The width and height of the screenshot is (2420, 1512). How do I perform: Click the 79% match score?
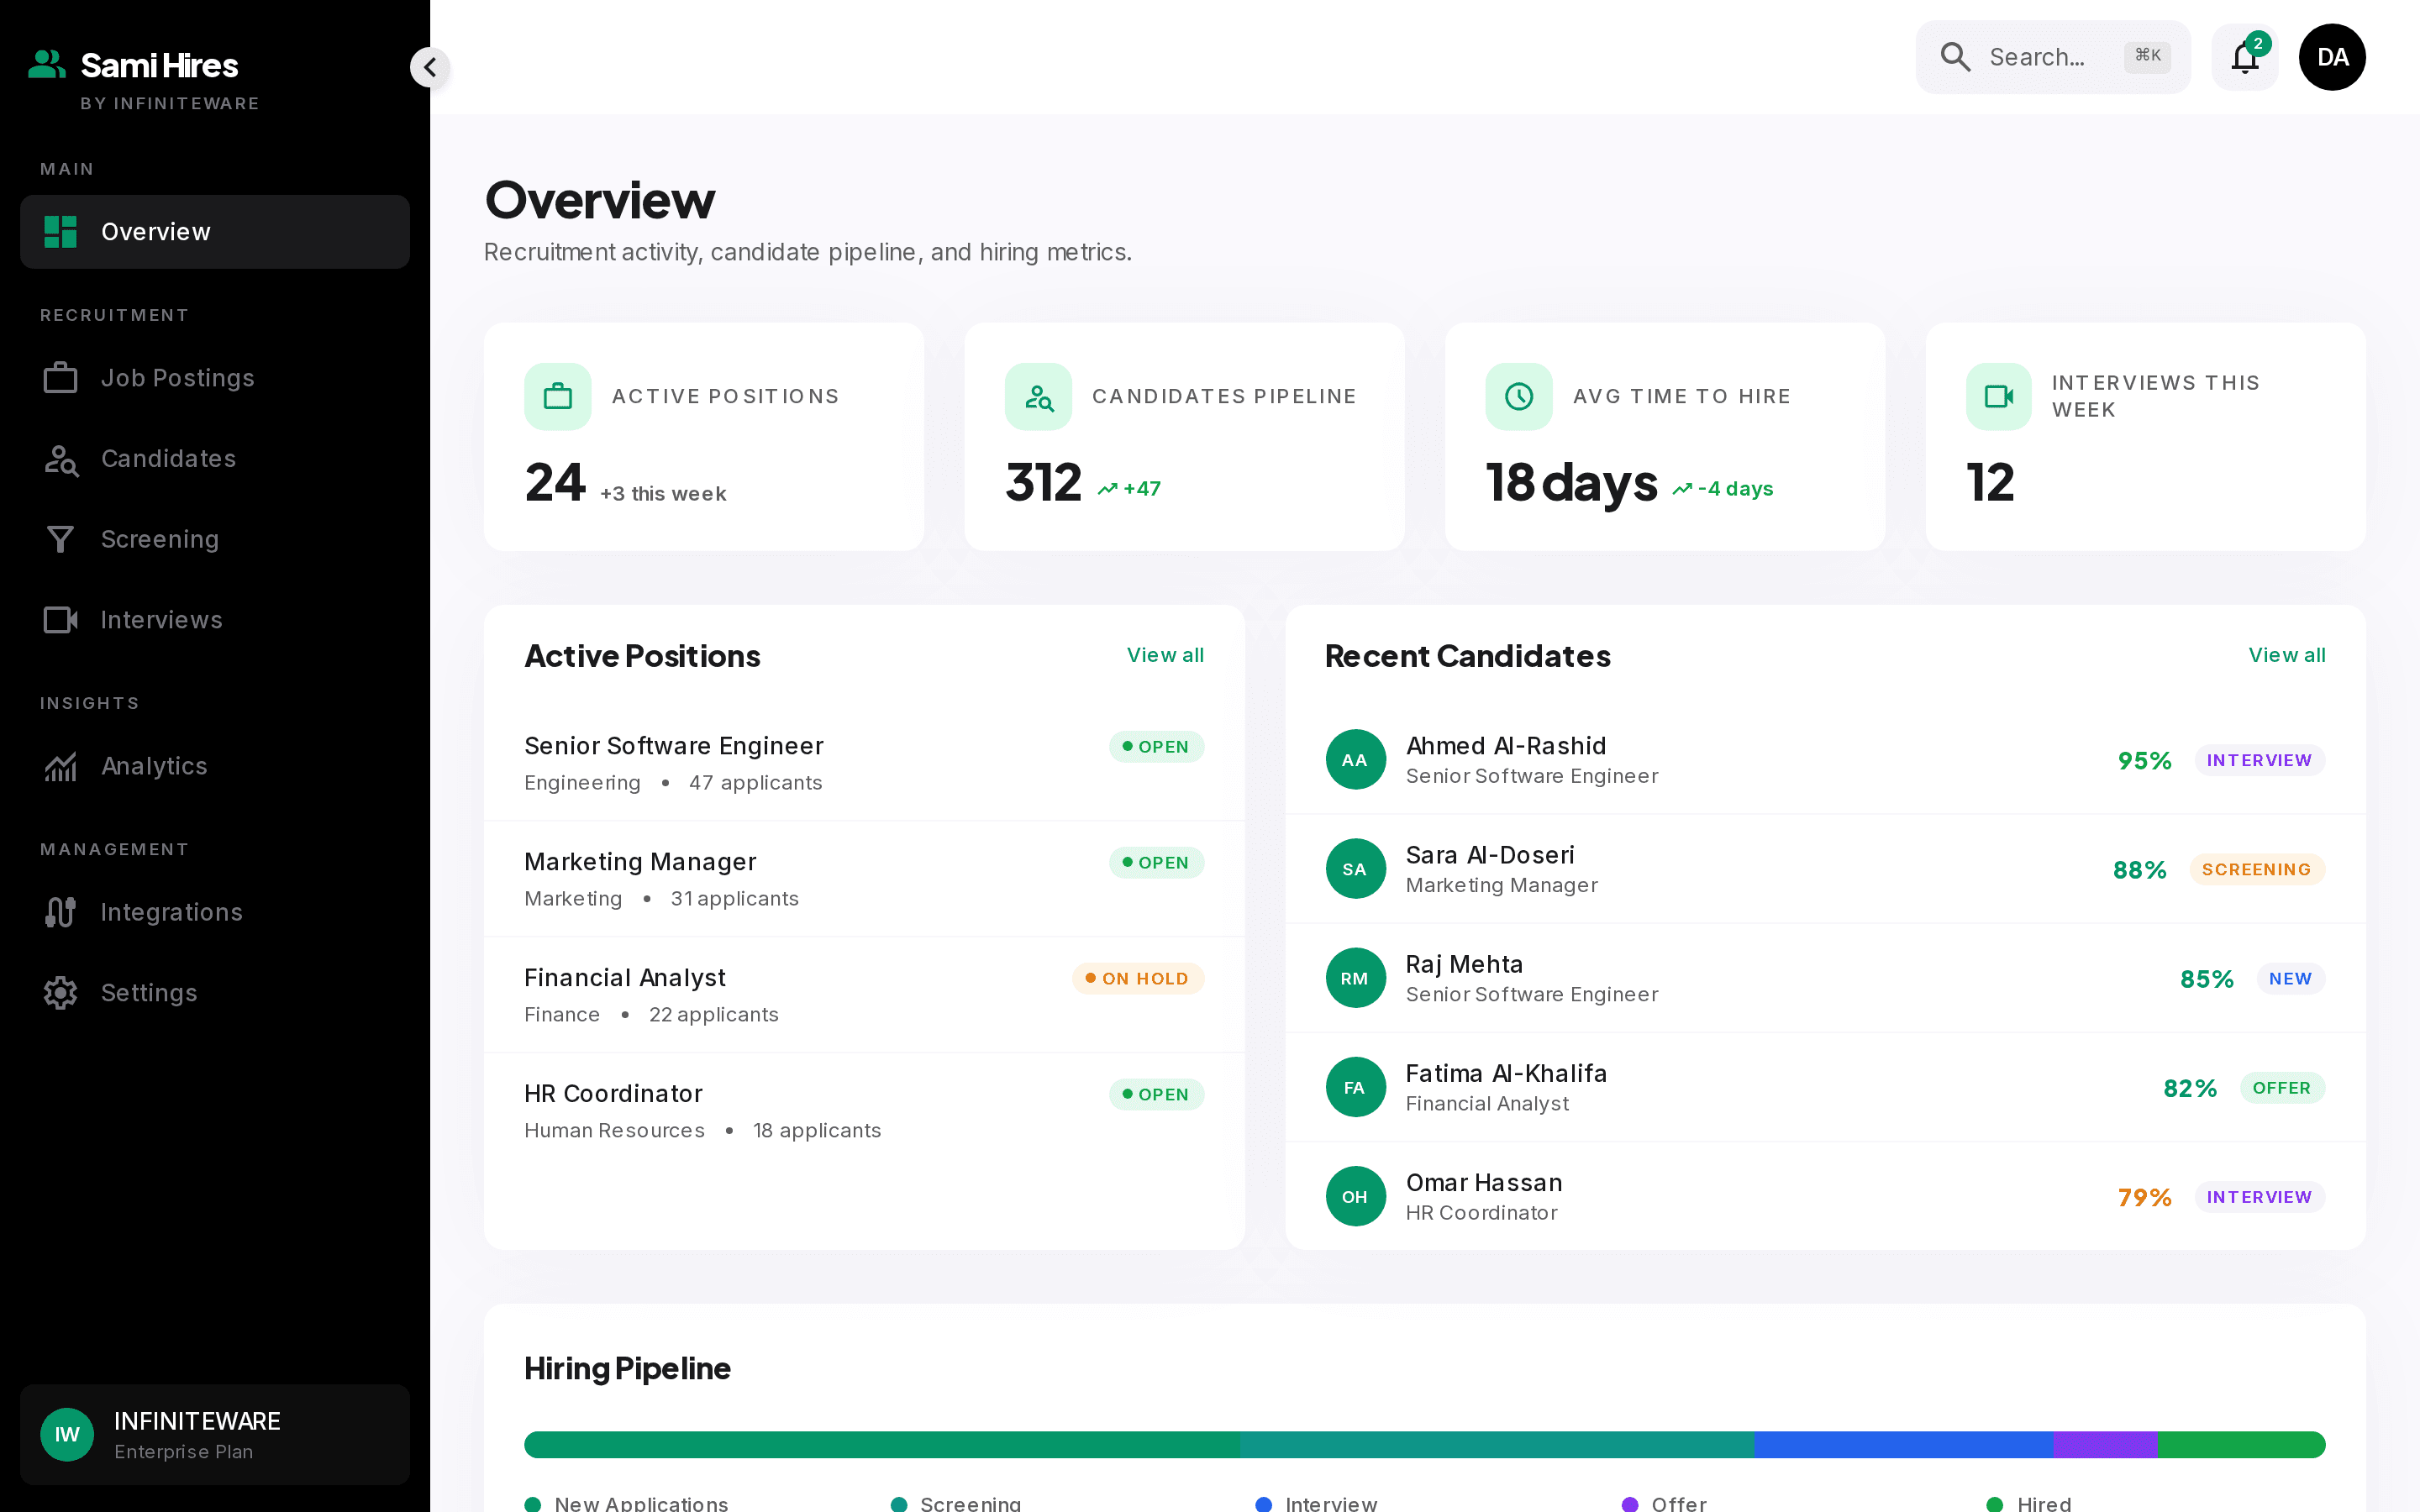click(2144, 1197)
